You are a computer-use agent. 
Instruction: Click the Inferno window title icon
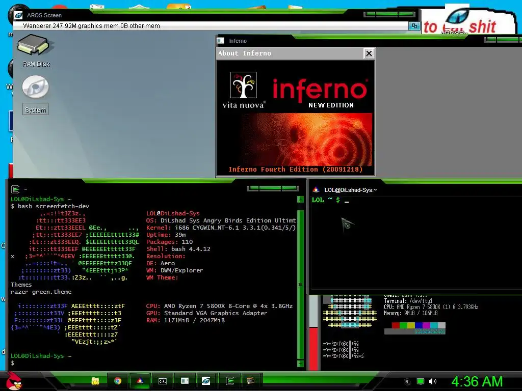[220, 41]
